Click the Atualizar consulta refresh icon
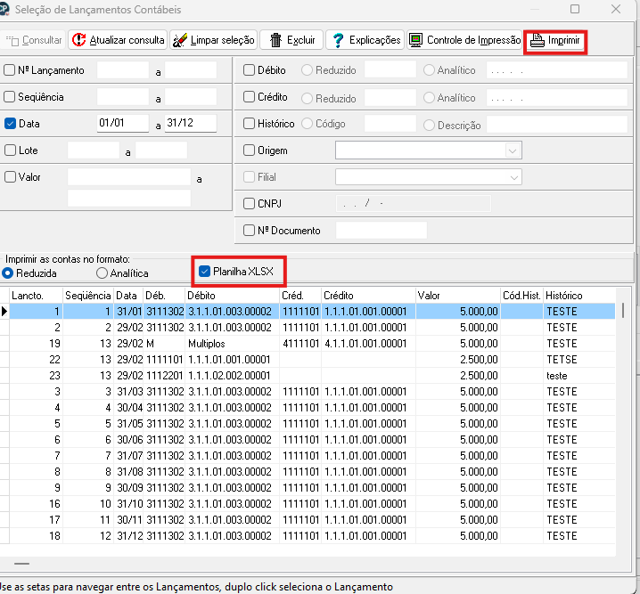 pos(78,40)
